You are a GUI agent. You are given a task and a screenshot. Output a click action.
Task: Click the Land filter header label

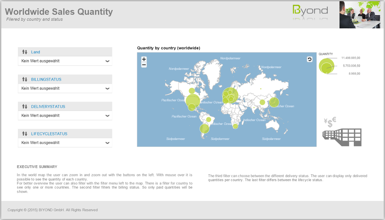click(x=35, y=52)
